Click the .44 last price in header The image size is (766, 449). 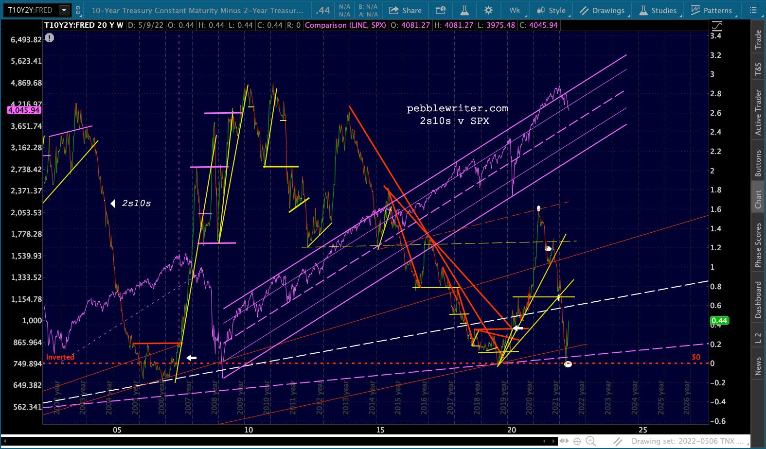(x=323, y=10)
